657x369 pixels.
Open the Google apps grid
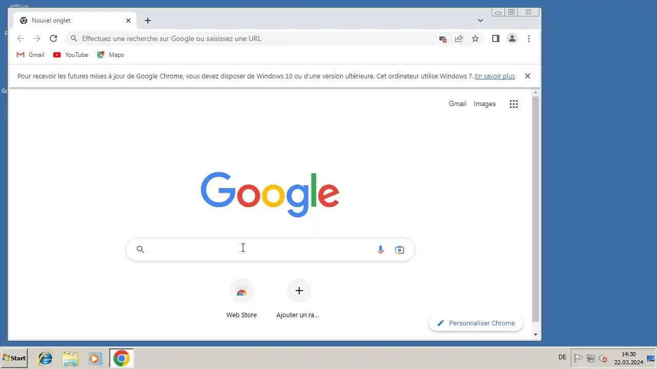pyautogui.click(x=514, y=104)
